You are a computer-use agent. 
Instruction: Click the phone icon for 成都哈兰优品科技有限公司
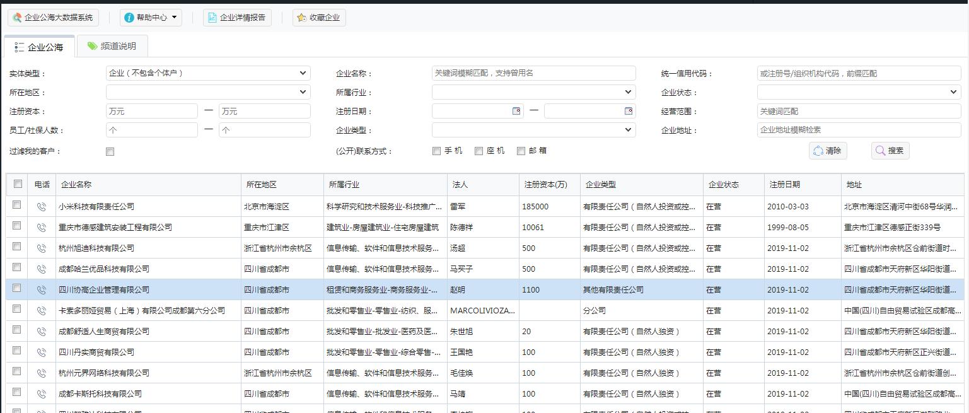[41, 269]
